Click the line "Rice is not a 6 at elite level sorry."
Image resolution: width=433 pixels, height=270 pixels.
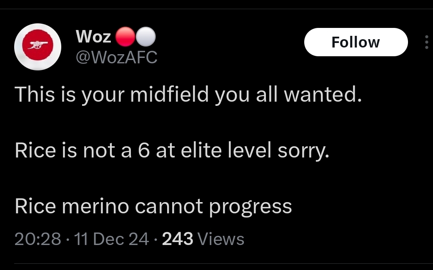tap(172, 150)
